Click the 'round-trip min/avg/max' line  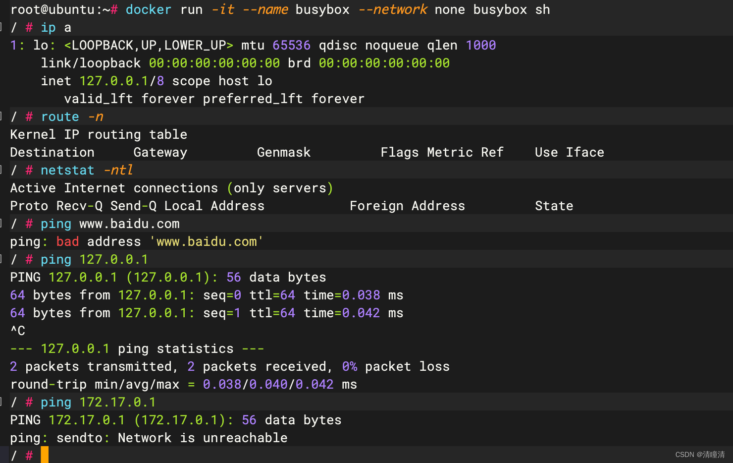[x=184, y=384]
